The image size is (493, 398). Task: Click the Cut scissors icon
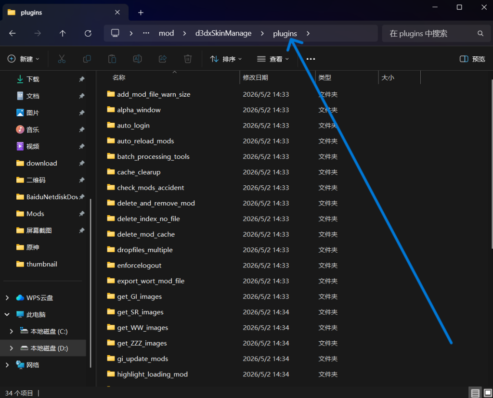coord(62,59)
